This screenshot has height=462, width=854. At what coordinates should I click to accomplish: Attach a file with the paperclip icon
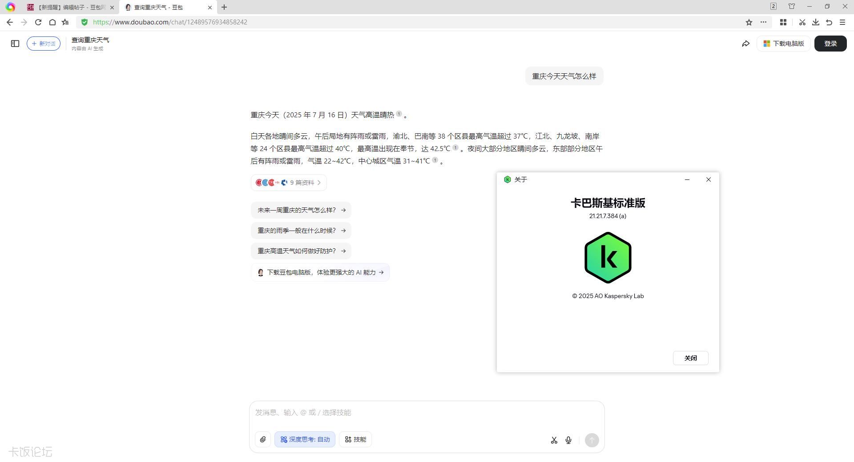[263, 439]
